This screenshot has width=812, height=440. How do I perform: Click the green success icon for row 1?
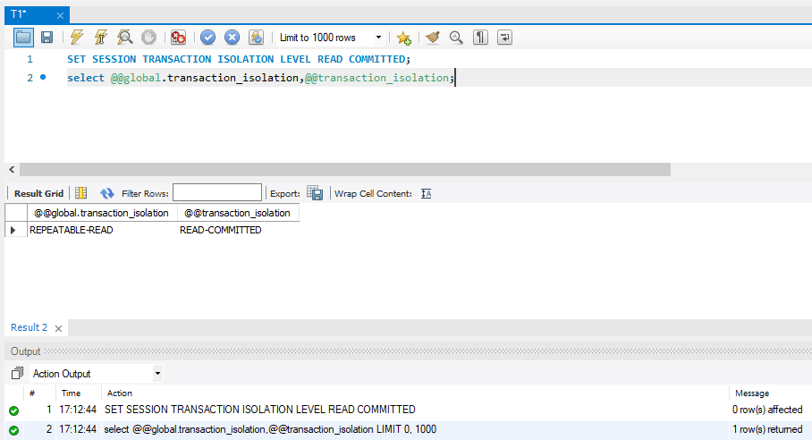[x=14, y=410]
